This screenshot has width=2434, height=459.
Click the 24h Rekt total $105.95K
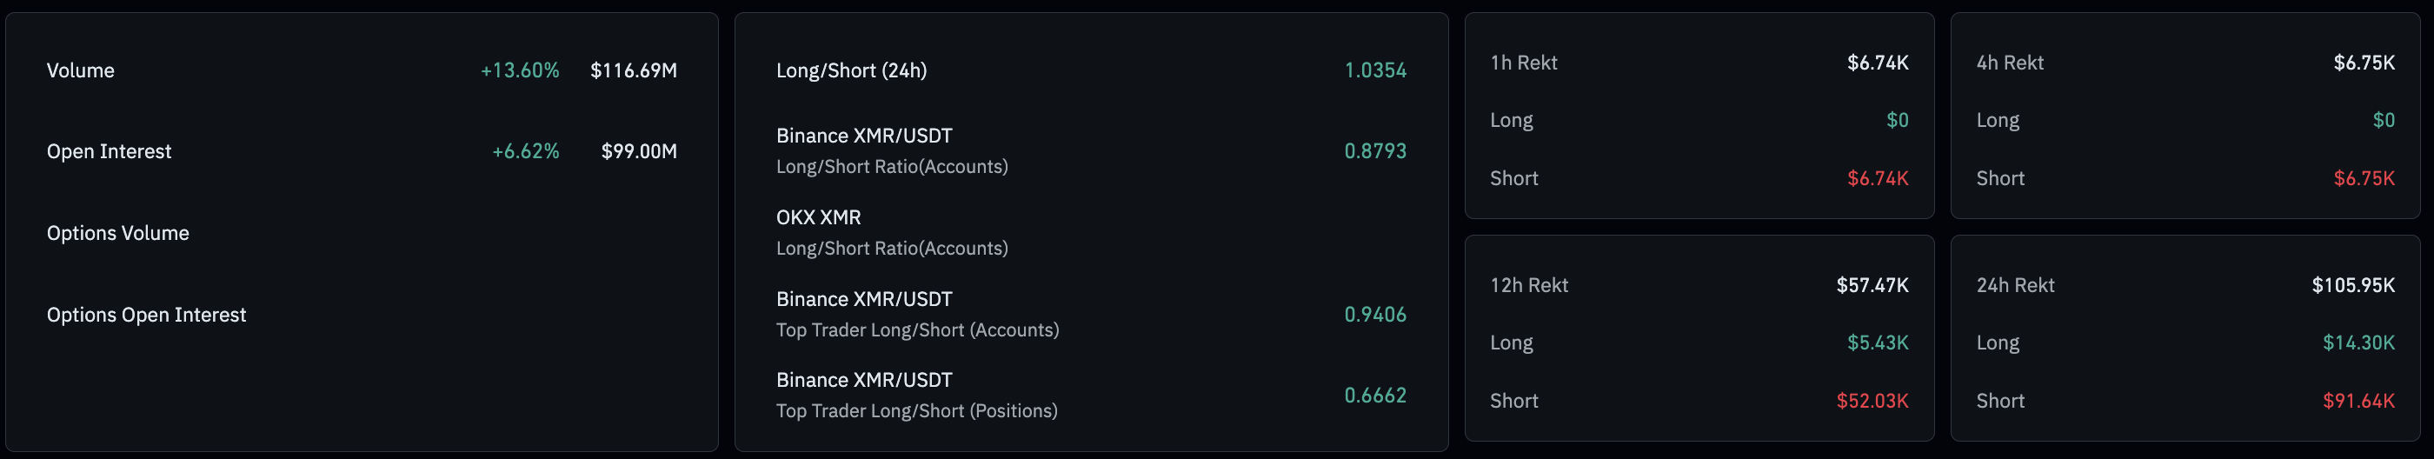(x=2353, y=285)
